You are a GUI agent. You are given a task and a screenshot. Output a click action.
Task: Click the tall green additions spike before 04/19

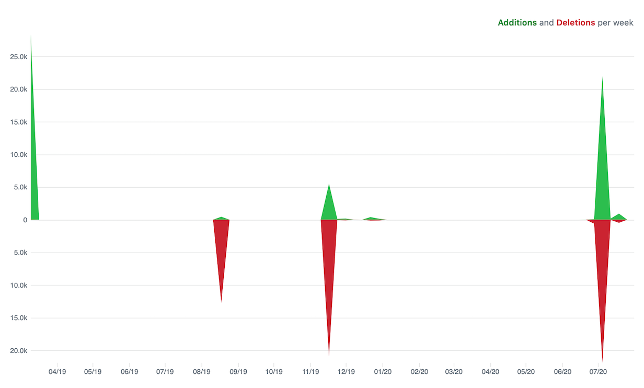tap(33, 157)
